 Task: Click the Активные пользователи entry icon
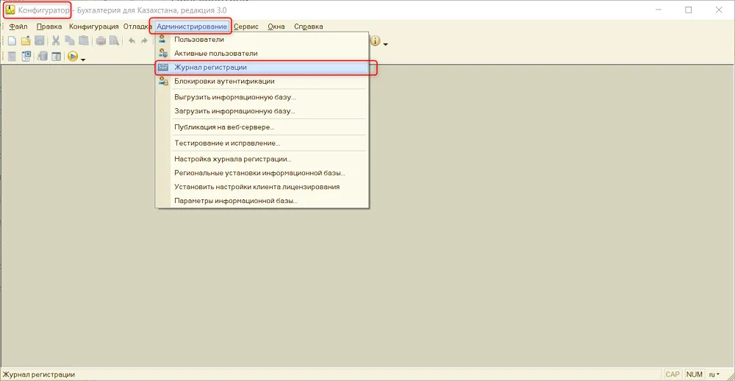[x=163, y=54]
